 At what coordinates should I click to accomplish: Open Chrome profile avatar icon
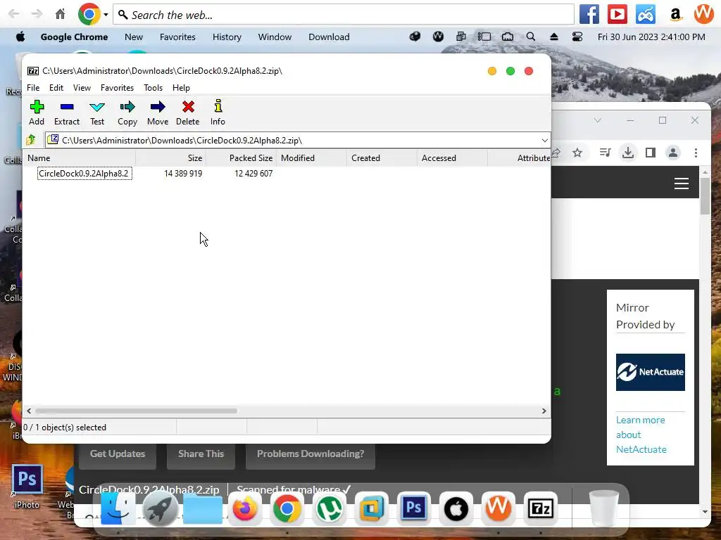pos(673,153)
